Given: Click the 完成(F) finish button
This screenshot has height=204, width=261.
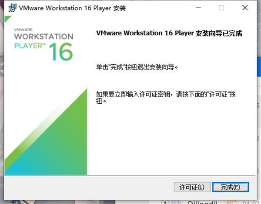Looking at the screenshot, I should pos(231,187).
